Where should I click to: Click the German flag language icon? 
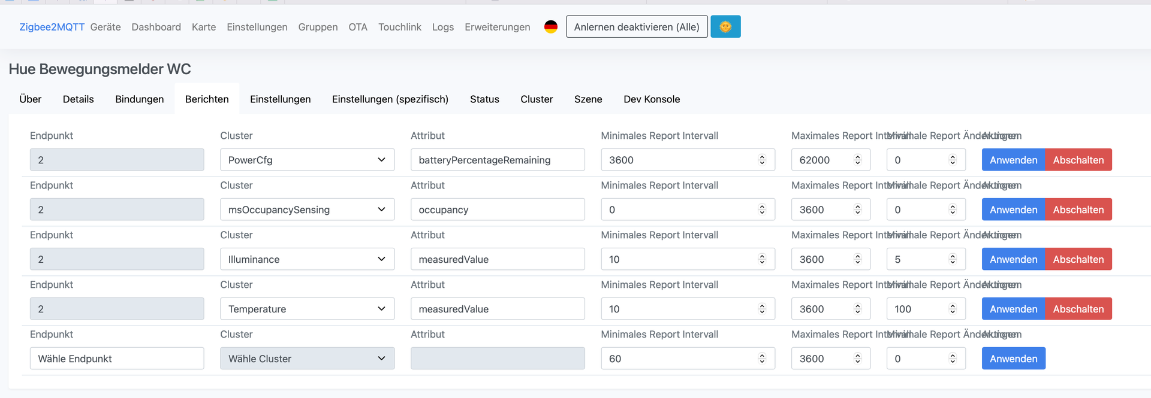point(550,27)
